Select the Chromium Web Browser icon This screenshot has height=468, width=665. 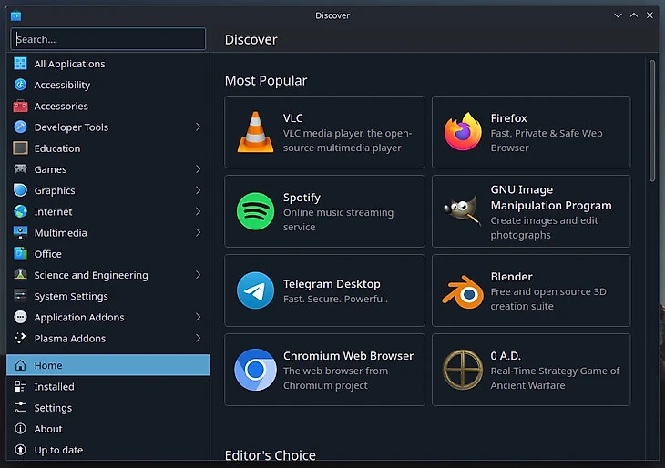255,370
